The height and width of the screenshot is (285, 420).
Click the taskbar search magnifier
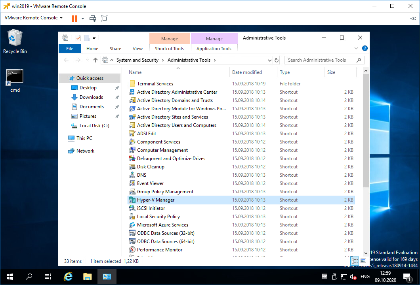(x=29, y=276)
